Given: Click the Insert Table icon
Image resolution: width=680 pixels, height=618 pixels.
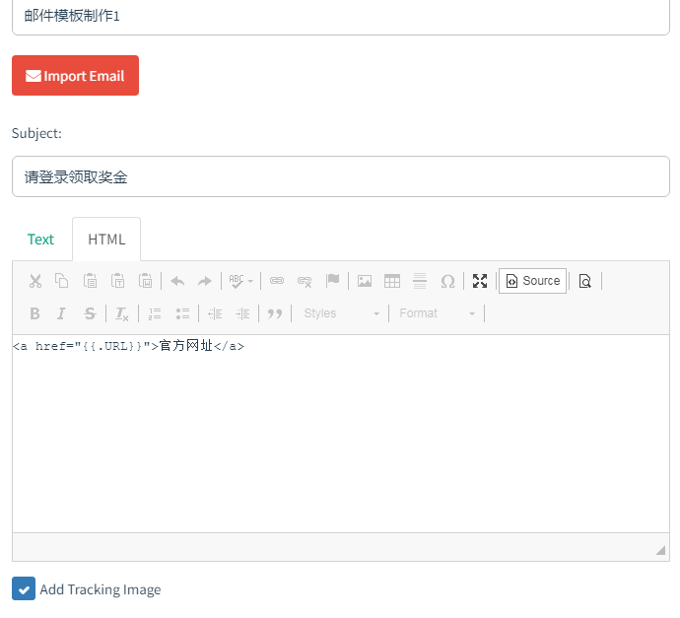Looking at the screenshot, I should (x=392, y=281).
